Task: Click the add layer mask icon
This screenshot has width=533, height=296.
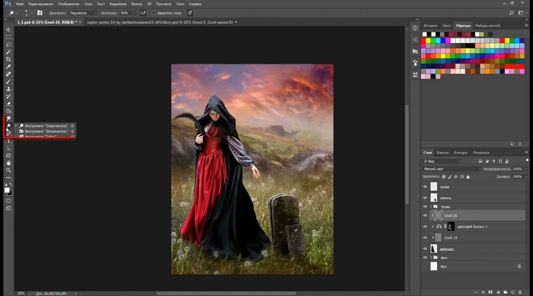Action: (x=490, y=292)
